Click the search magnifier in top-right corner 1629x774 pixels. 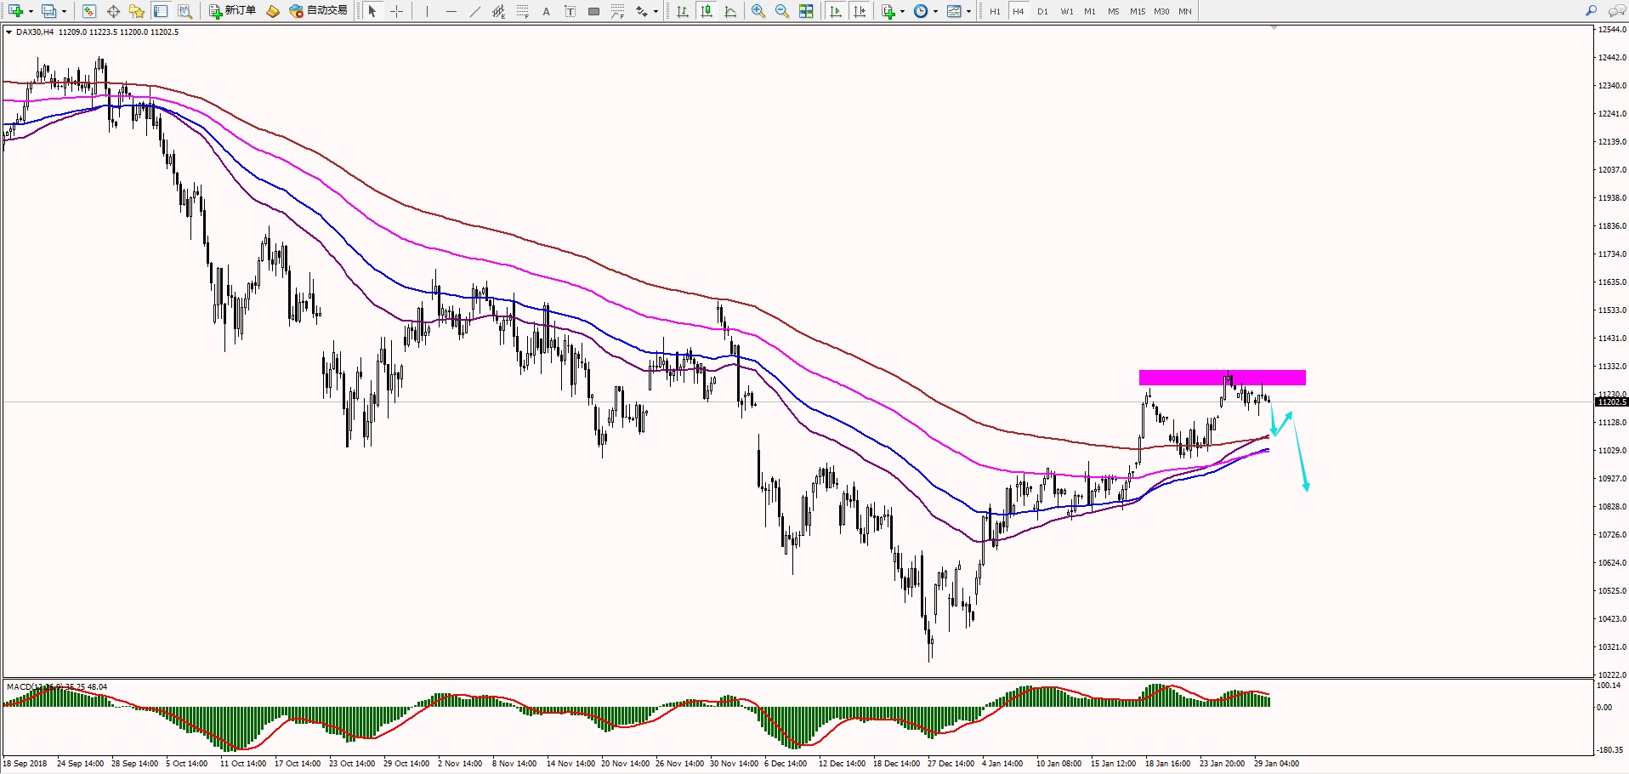pos(1591,11)
